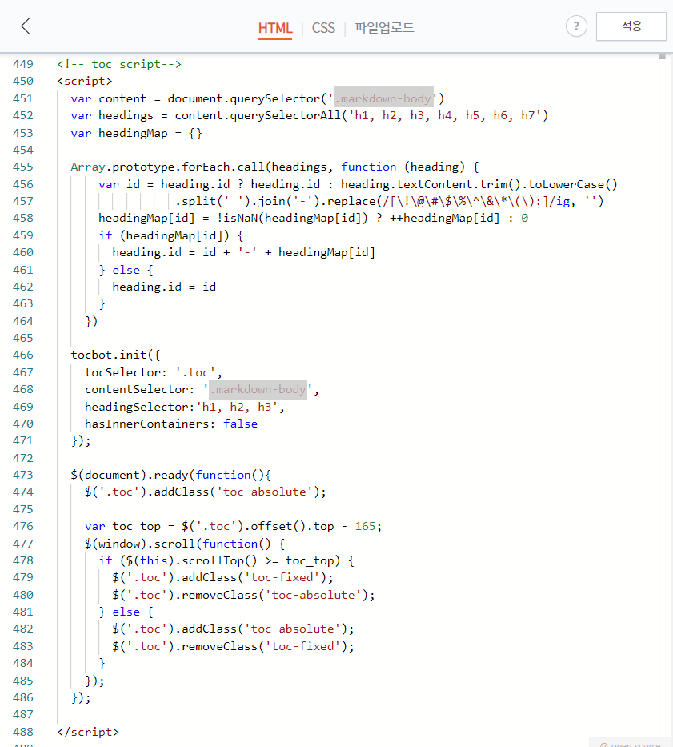Viewport: 673px width, 747px height.
Task: Click 'var headingMap = {}' line
Action: pyautogui.click(x=136, y=133)
